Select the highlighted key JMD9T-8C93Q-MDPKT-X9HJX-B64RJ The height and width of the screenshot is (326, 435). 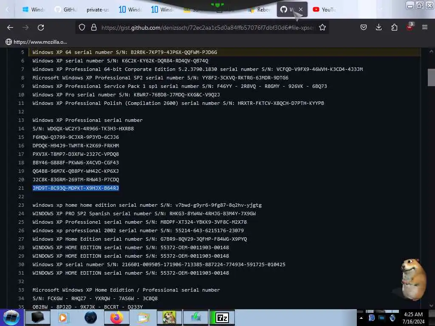point(76,188)
